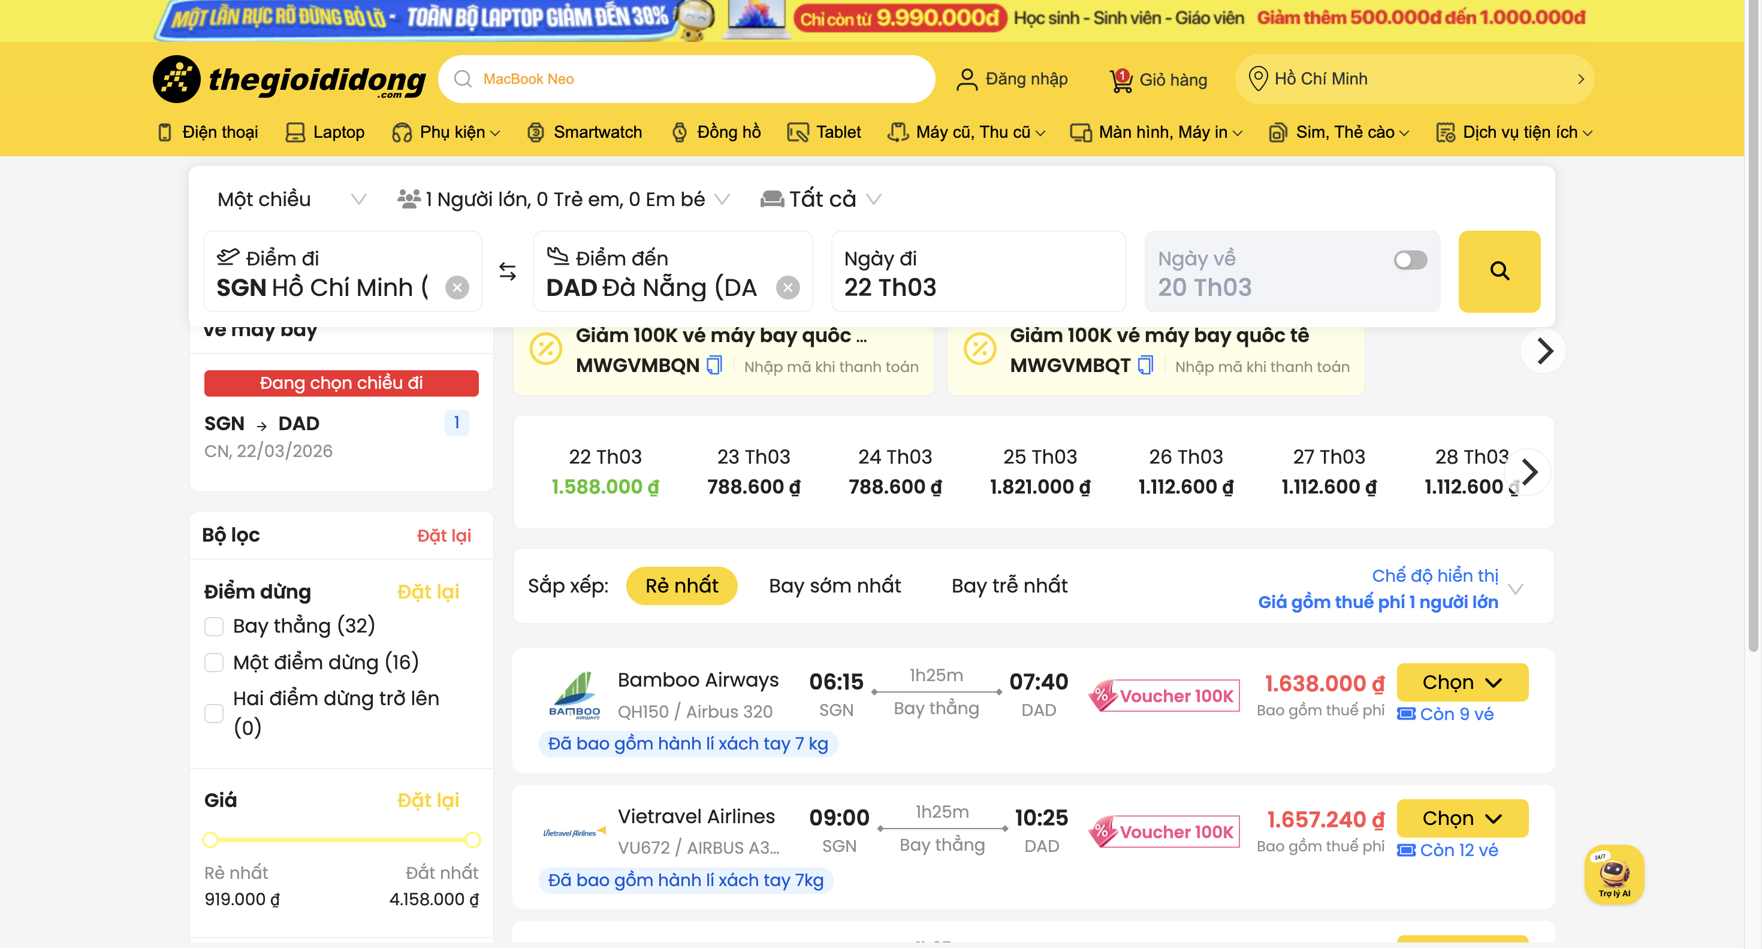This screenshot has height=949, width=1762.
Task: Swap departure and destination airports icon
Action: click(508, 271)
